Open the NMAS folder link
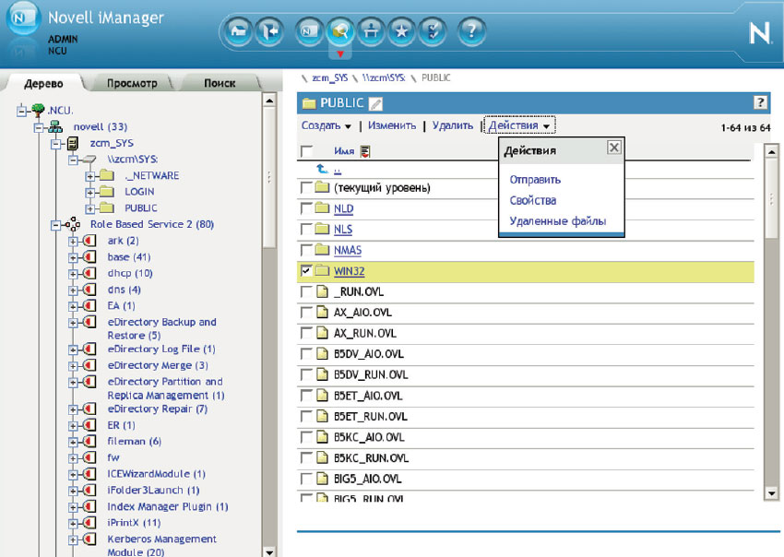784x557 pixels. tap(348, 250)
